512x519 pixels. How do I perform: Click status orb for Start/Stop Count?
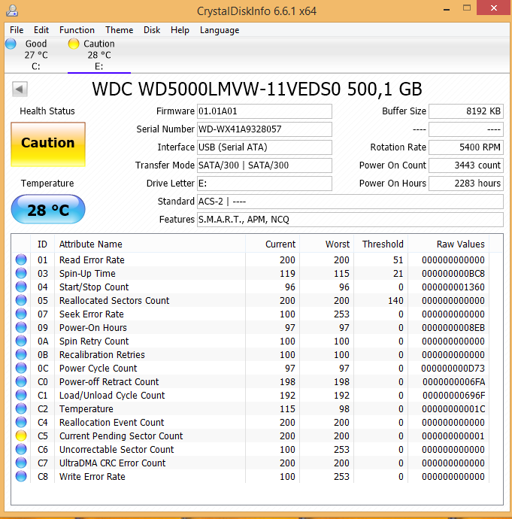[x=21, y=287]
